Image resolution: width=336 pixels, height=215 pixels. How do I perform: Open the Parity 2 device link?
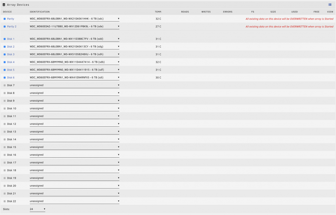(11, 26)
